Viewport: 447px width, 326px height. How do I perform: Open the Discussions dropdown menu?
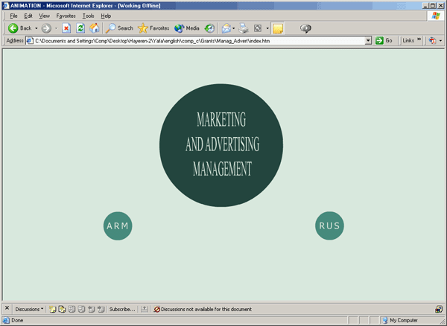[x=30, y=309]
